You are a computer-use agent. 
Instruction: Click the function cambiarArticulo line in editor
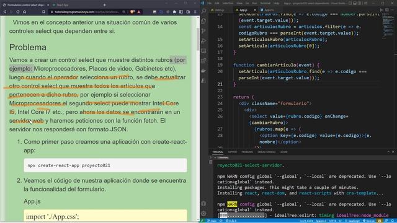pyautogui.click(x=276, y=65)
